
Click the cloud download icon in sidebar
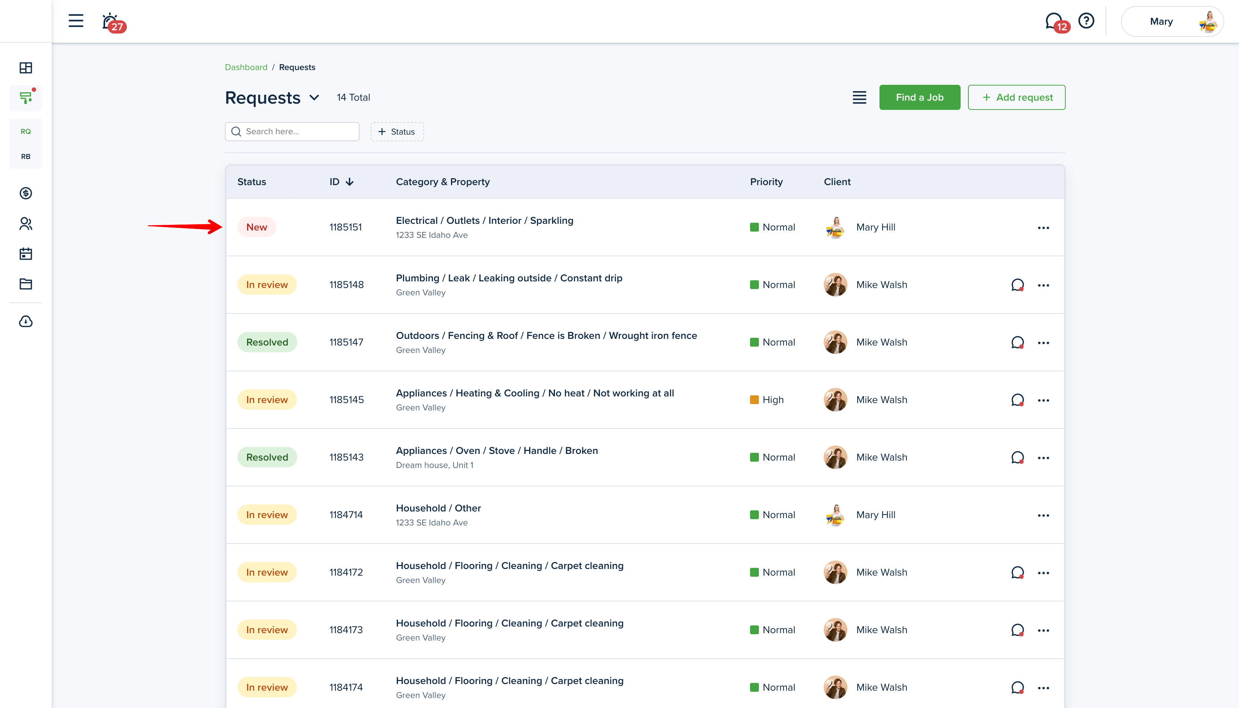point(26,322)
